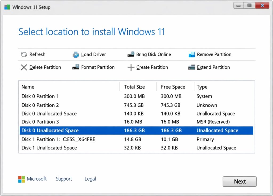Click the Windows logo in title bar

(x=7, y=7)
